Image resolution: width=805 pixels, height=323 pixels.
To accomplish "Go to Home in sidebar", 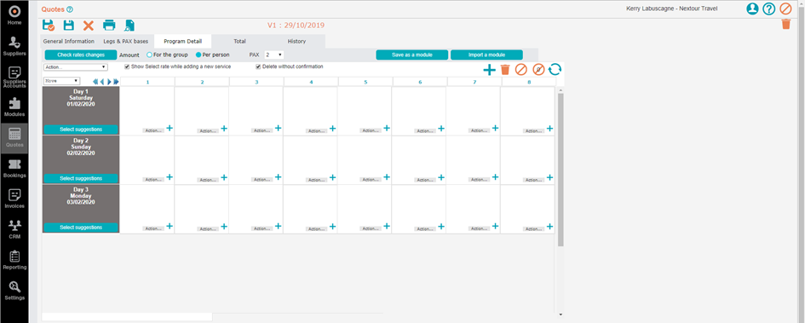I will click(14, 14).
